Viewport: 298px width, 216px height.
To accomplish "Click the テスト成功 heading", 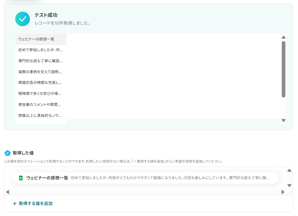I will coord(46,15).
